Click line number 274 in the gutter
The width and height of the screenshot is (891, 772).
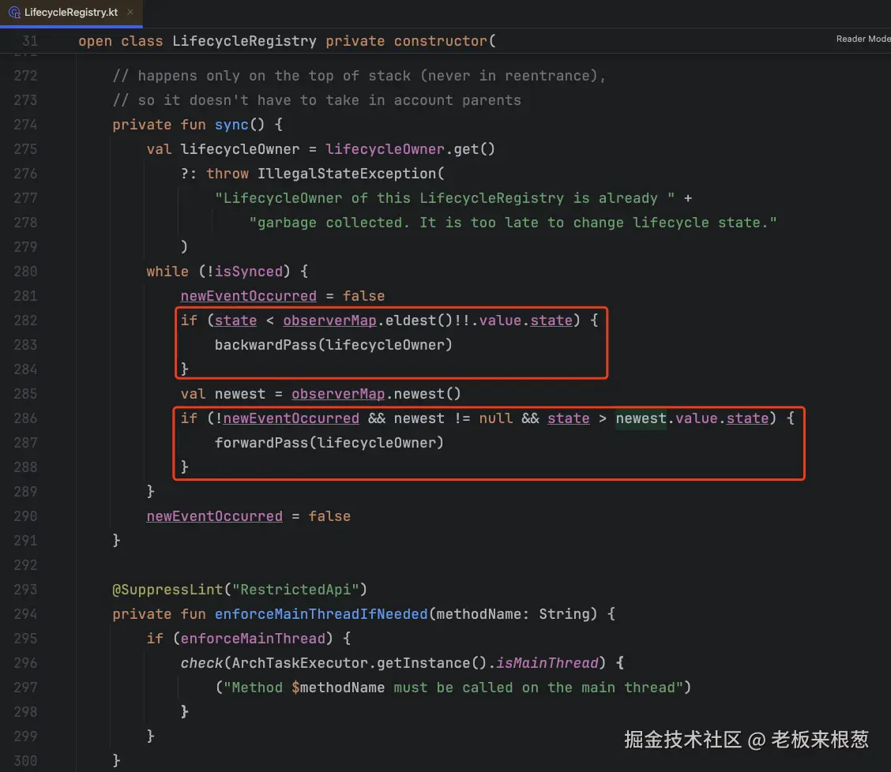(x=25, y=125)
